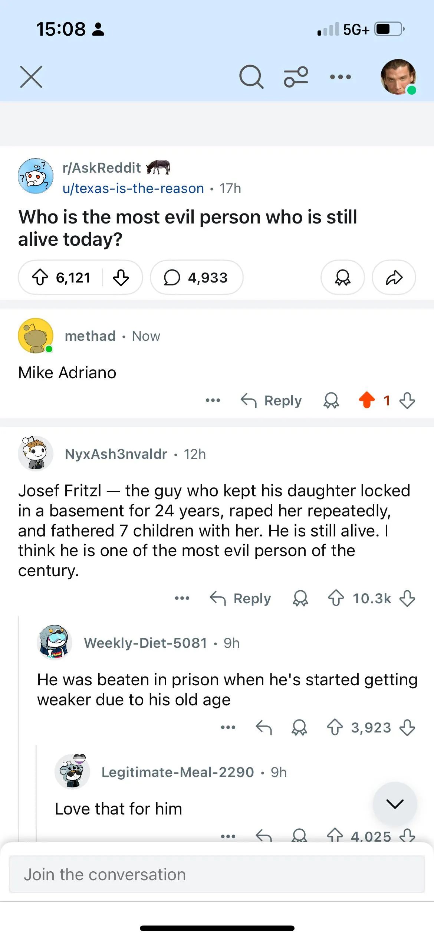
Task: Open the profile avatar in the header
Action: [398, 77]
